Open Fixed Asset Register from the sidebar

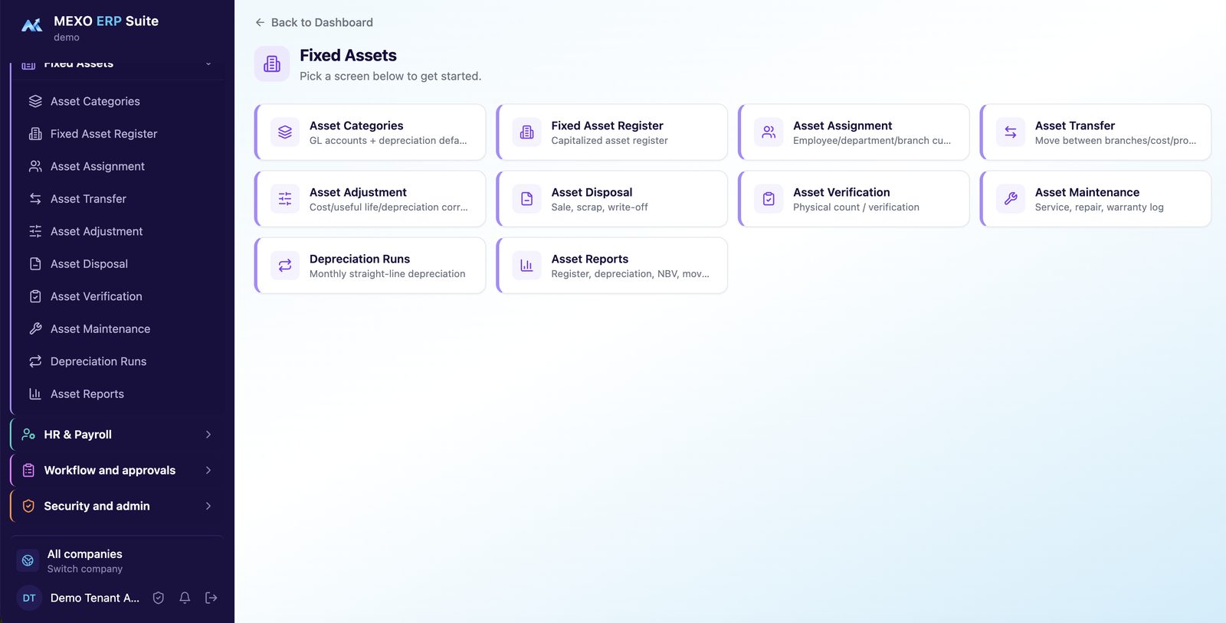pos(103,134)
